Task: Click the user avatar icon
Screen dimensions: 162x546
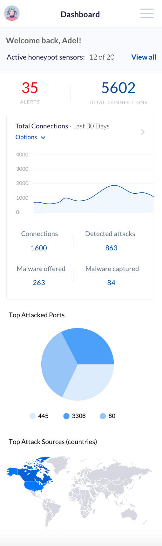Action: click(12, 14)
